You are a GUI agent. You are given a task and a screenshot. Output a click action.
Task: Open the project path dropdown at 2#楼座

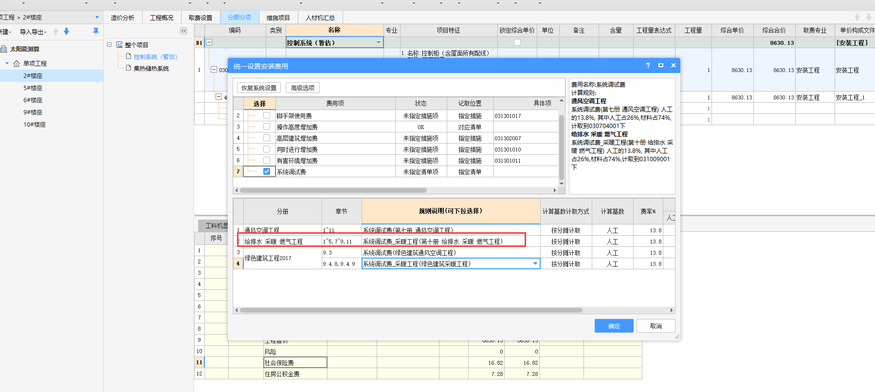pyautogui.click(x=97, y=17)
